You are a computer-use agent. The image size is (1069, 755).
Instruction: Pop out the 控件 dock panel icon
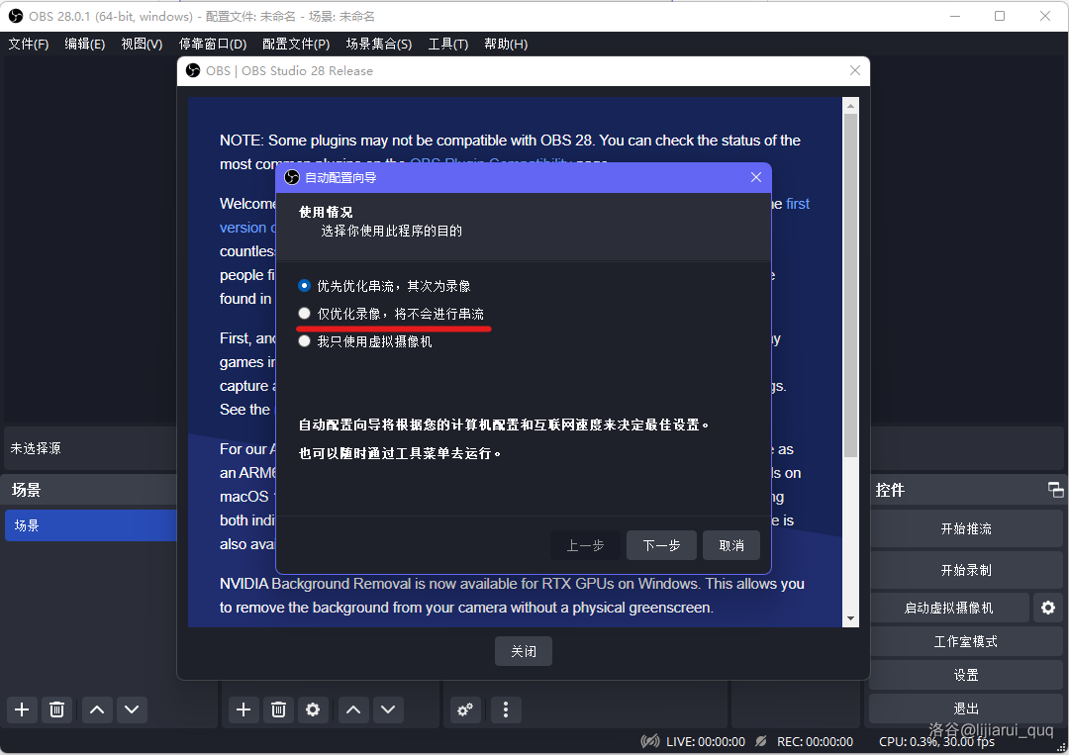1055,489
